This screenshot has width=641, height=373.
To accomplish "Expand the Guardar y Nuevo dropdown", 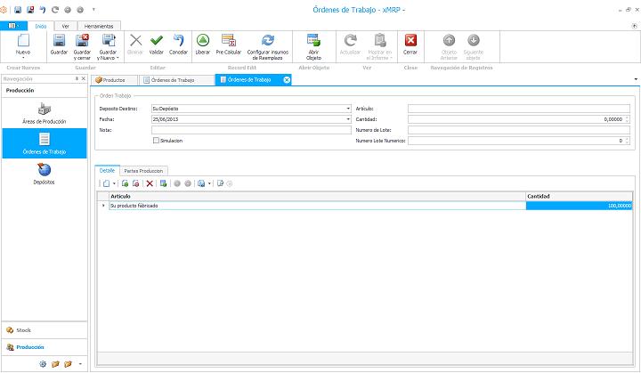I will (x=118, y=58).
